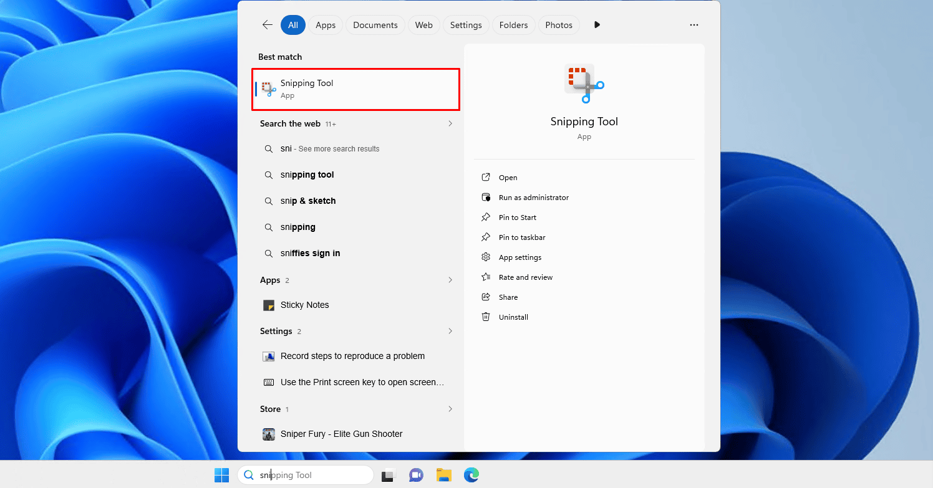Click the taskbar search box

tap(306, 475)
